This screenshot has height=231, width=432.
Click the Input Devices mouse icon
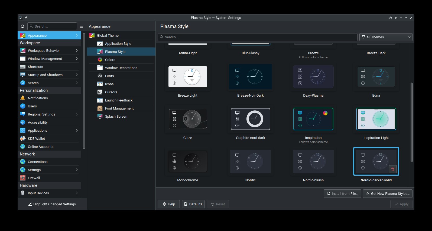coord(23,193)
